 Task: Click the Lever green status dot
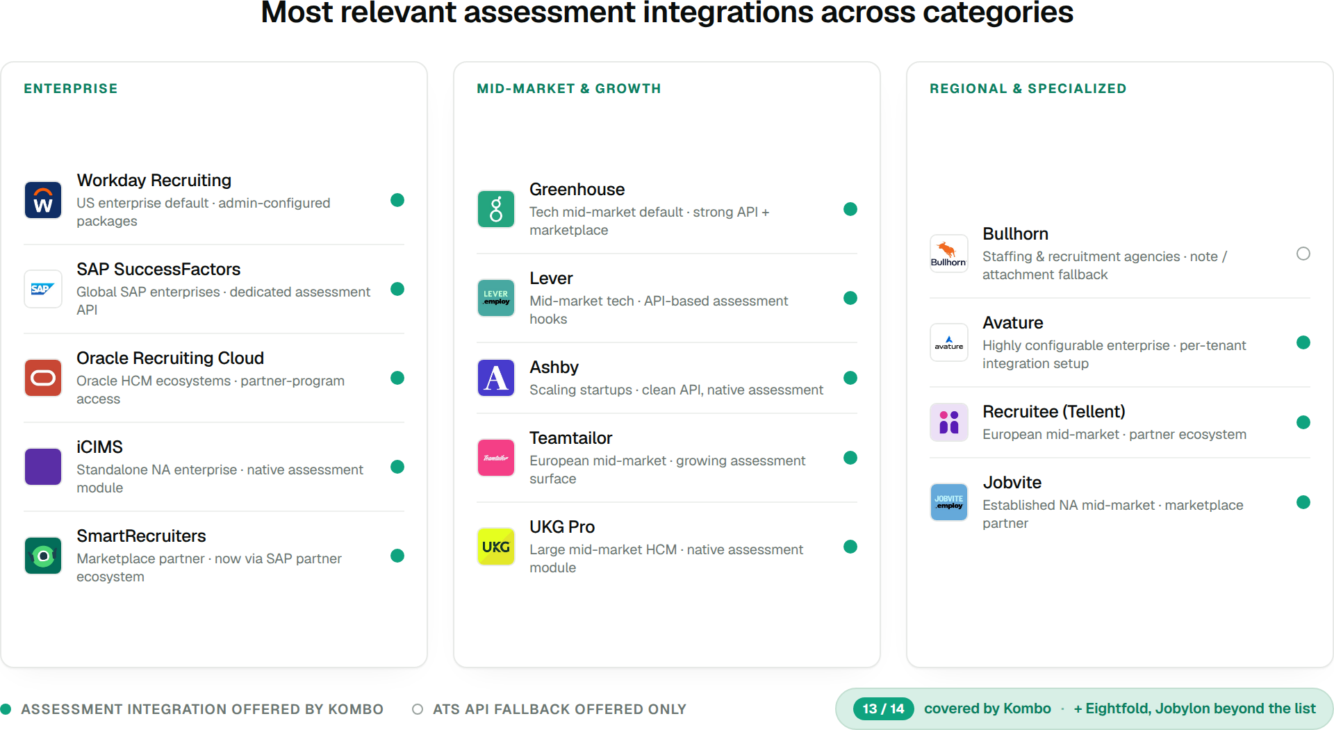point(850,298)
